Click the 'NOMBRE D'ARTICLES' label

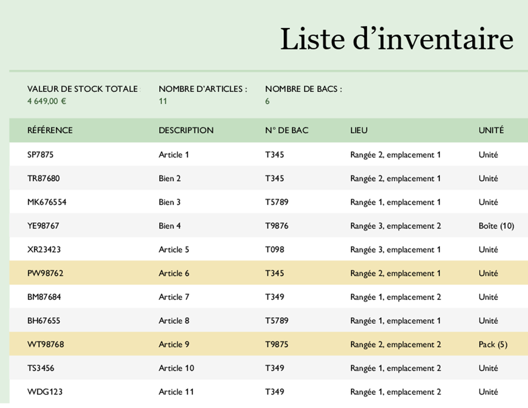click(203, 89)
